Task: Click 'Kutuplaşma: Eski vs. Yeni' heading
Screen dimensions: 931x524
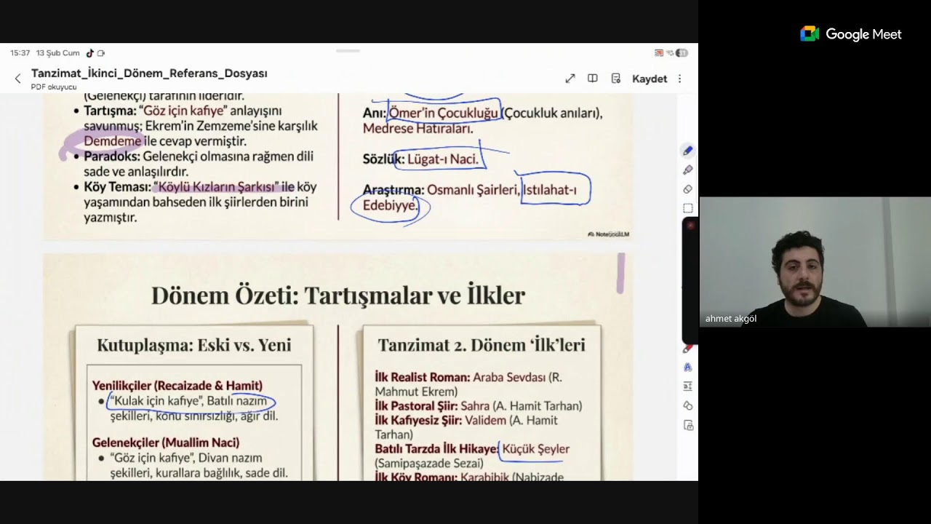Action: 194,345
